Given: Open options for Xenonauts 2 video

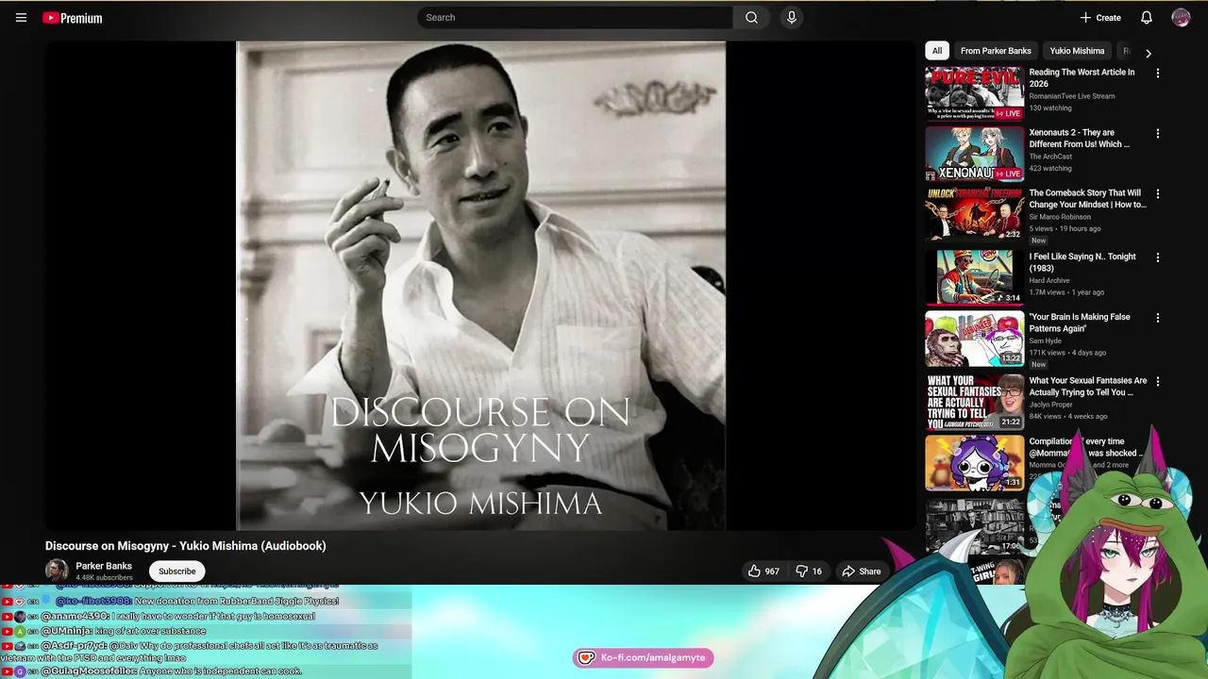Looking at the screenshot, I should coord(1157,133).
